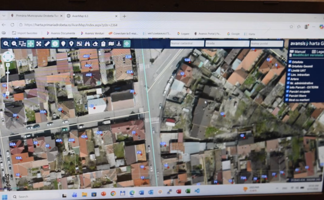Click the Numar postal search field
The height and width of the screenshot is (200, 324).
pyautogui.click(x=267, y=44)
